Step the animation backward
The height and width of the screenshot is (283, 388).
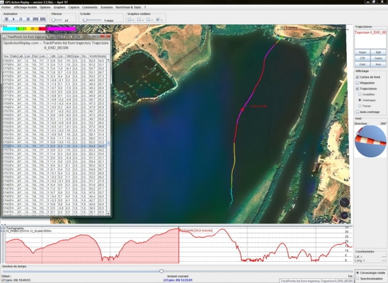(x=7, y=19)
